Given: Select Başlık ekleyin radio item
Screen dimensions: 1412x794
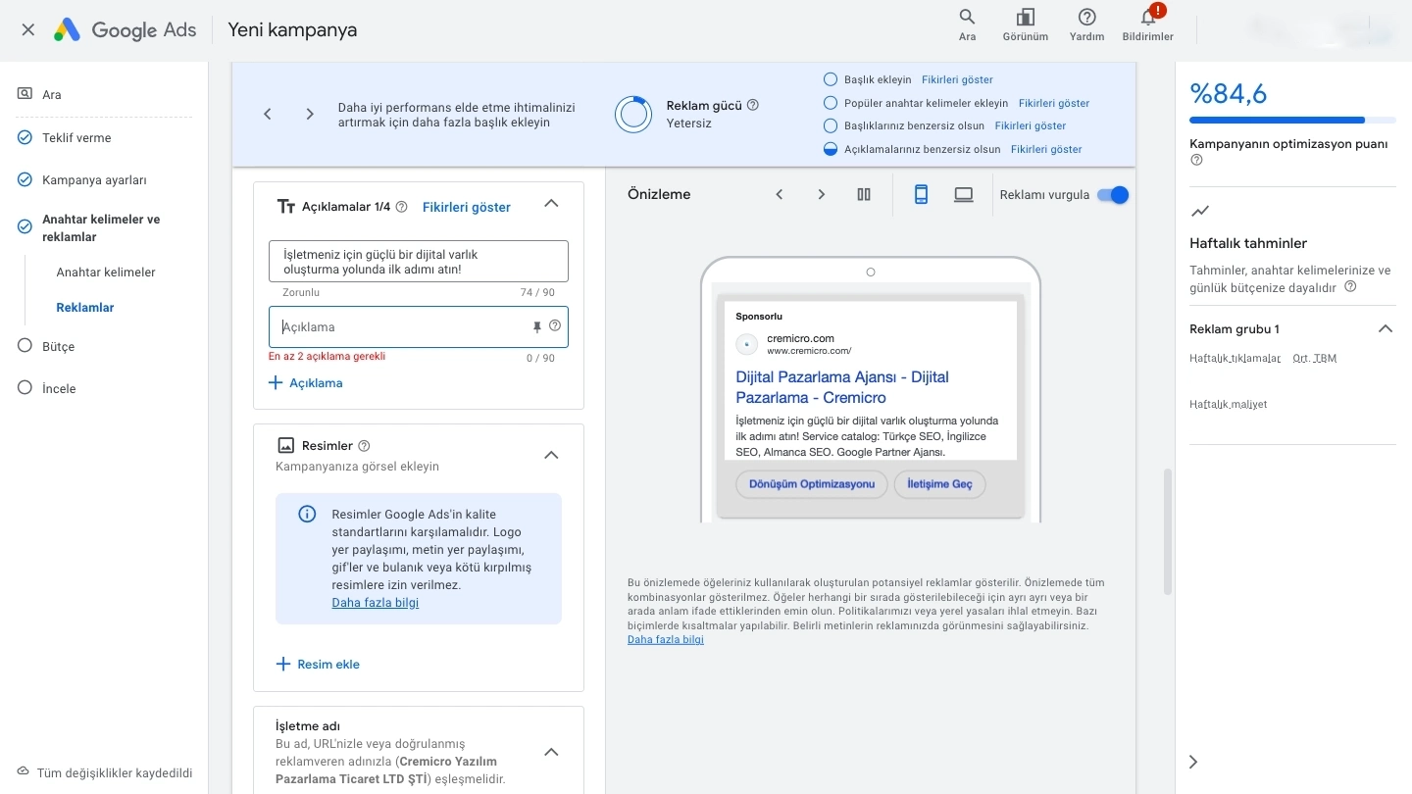Looking at the screenshot, I should (x=831, y=79).
